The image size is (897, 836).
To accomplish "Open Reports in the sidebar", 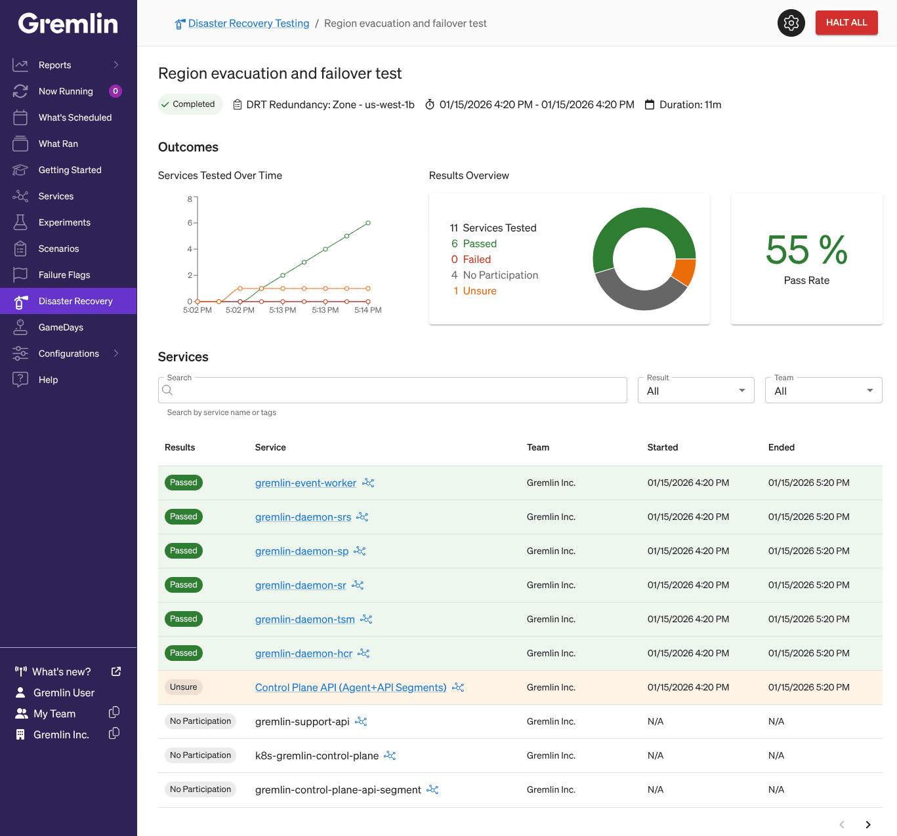I will (x=54, y=65).
